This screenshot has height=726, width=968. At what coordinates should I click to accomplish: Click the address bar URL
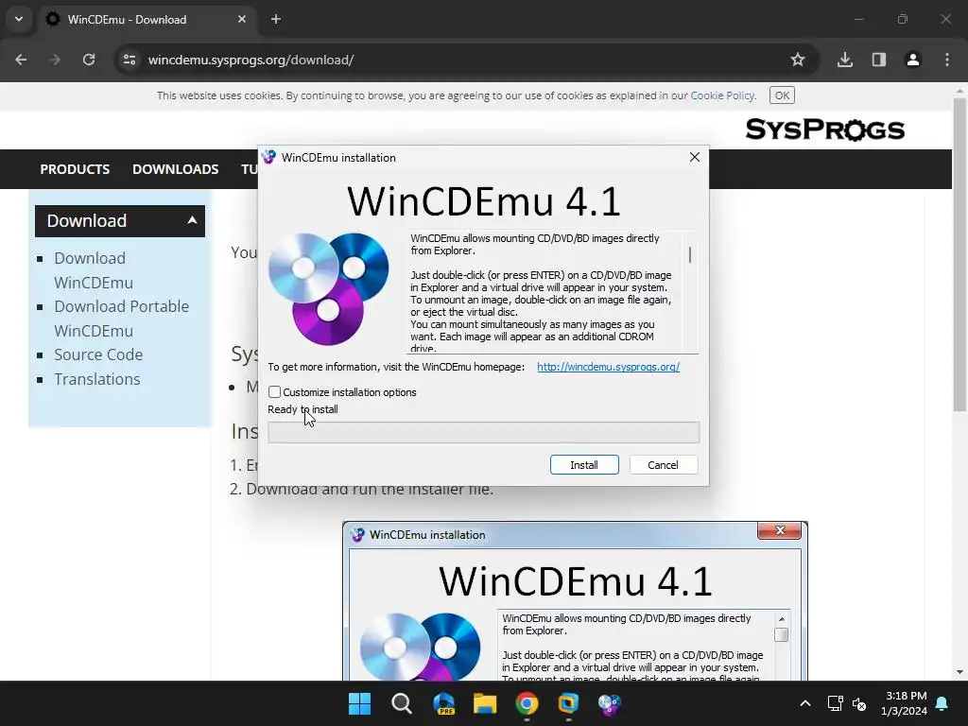(251, 60)
